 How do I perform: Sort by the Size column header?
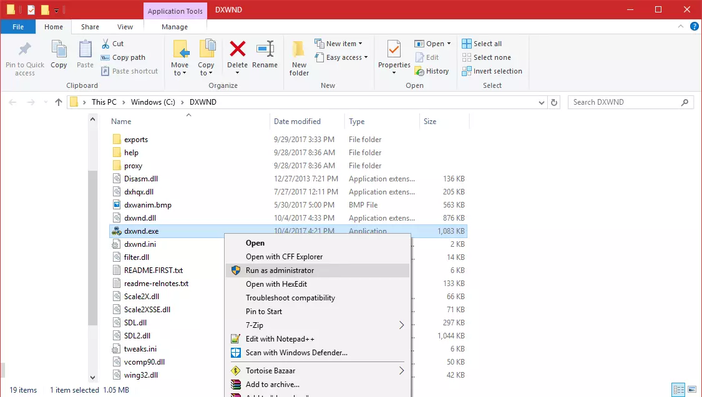430,121
